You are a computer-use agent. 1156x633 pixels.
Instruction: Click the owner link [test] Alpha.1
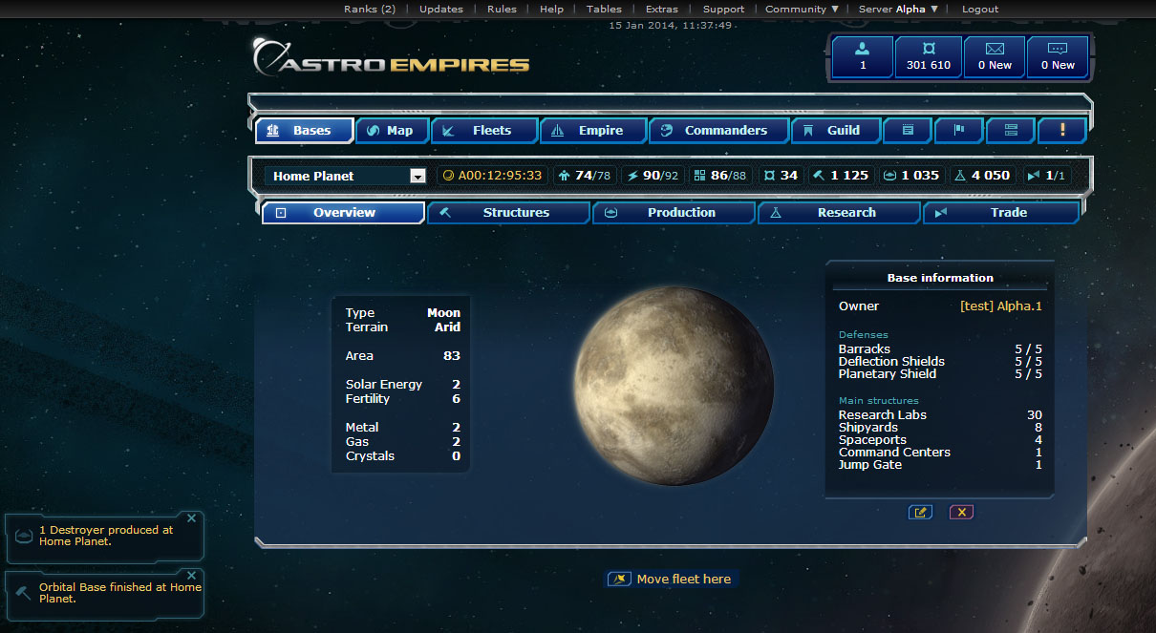pyautogui.click(x=1001, y=306)
